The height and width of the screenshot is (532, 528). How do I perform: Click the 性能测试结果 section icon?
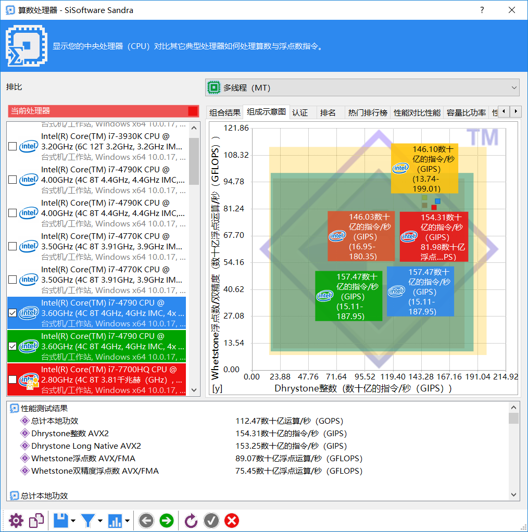(14, 408)
